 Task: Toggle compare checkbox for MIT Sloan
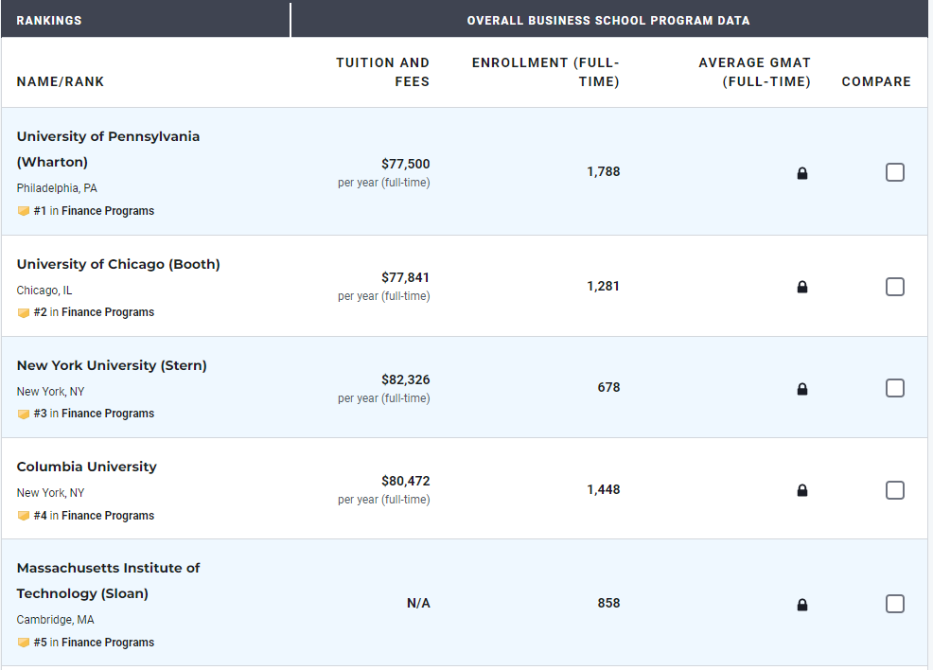tap(895, 604)
